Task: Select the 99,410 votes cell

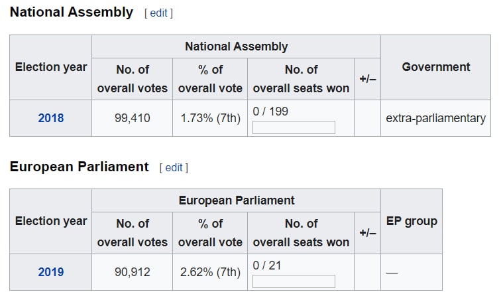Action: click(x=132, y=118)
